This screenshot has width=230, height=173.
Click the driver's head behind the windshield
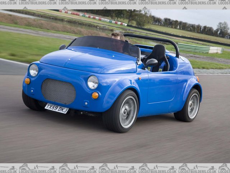click(x=118, y=37)
